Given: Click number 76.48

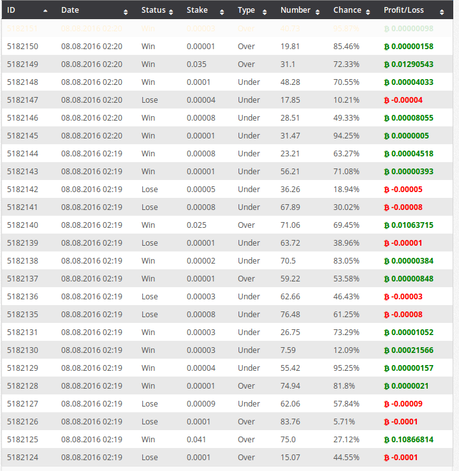Looking at the screenshot, I should 290,315.
